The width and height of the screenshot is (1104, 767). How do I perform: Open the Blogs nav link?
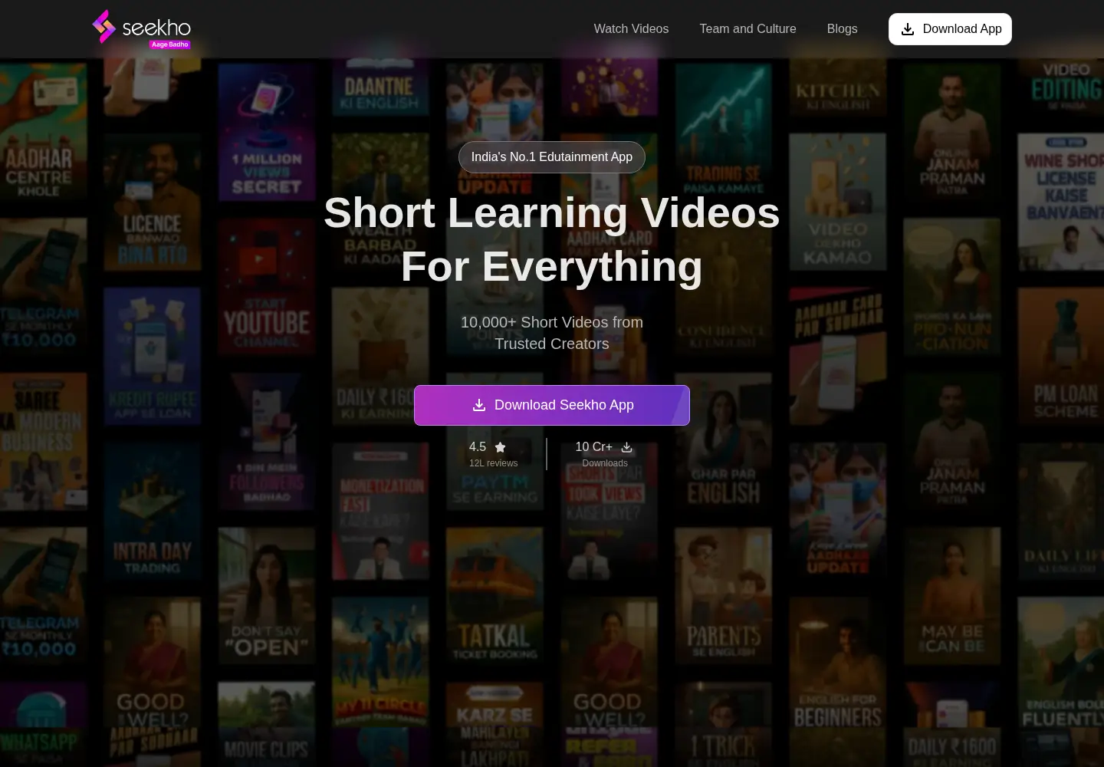tap(842, 29)
